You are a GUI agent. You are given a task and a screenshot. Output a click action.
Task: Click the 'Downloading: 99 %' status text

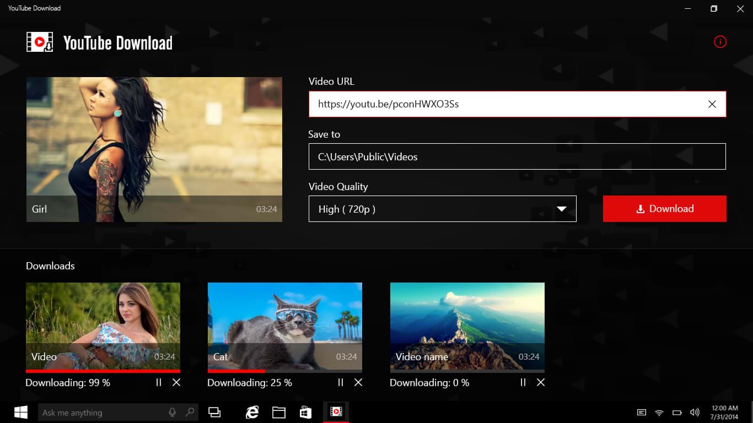point(68,382)
